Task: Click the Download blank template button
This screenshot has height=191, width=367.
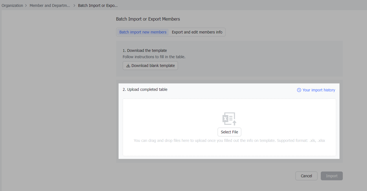Action: pos(150,66)
